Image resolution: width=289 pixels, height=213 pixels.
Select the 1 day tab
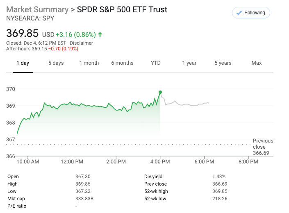click(23, 63)
